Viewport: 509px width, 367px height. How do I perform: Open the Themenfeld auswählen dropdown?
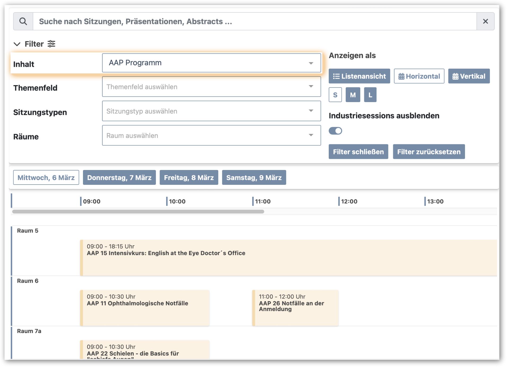(x=211, y=87)
